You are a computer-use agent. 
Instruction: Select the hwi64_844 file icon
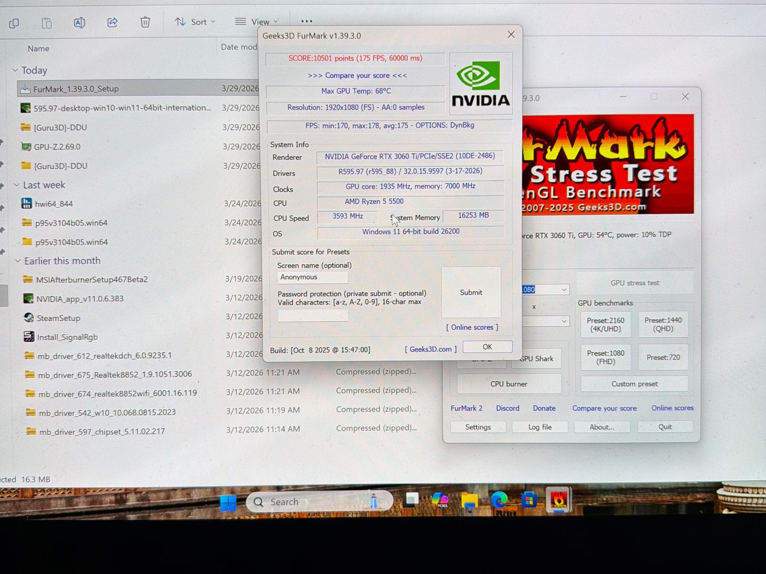pos(27,204)
